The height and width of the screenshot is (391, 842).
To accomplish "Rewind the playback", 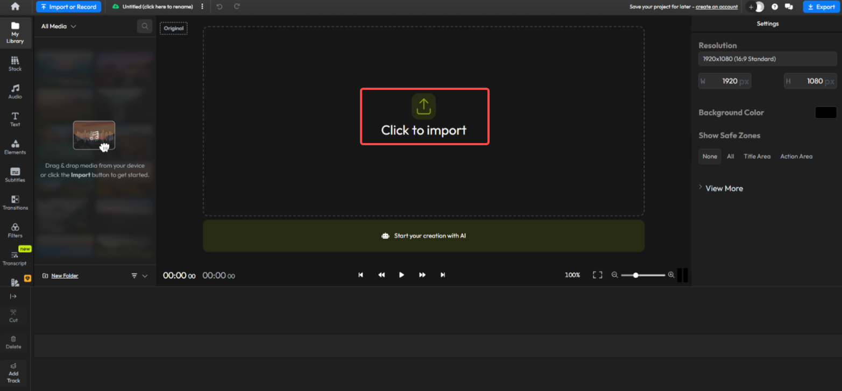I will [381, 275].
